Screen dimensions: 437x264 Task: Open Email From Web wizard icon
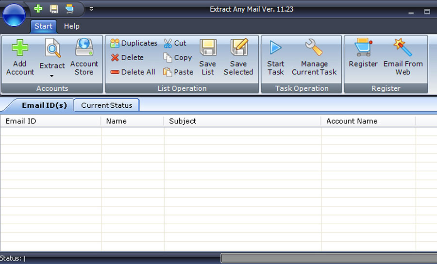click(x=403, y=48)
